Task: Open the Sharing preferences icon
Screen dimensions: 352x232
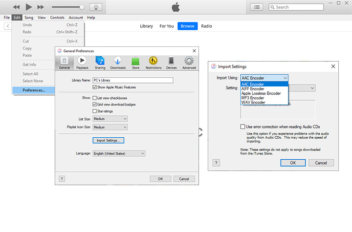Action: (x=100, y=63)
